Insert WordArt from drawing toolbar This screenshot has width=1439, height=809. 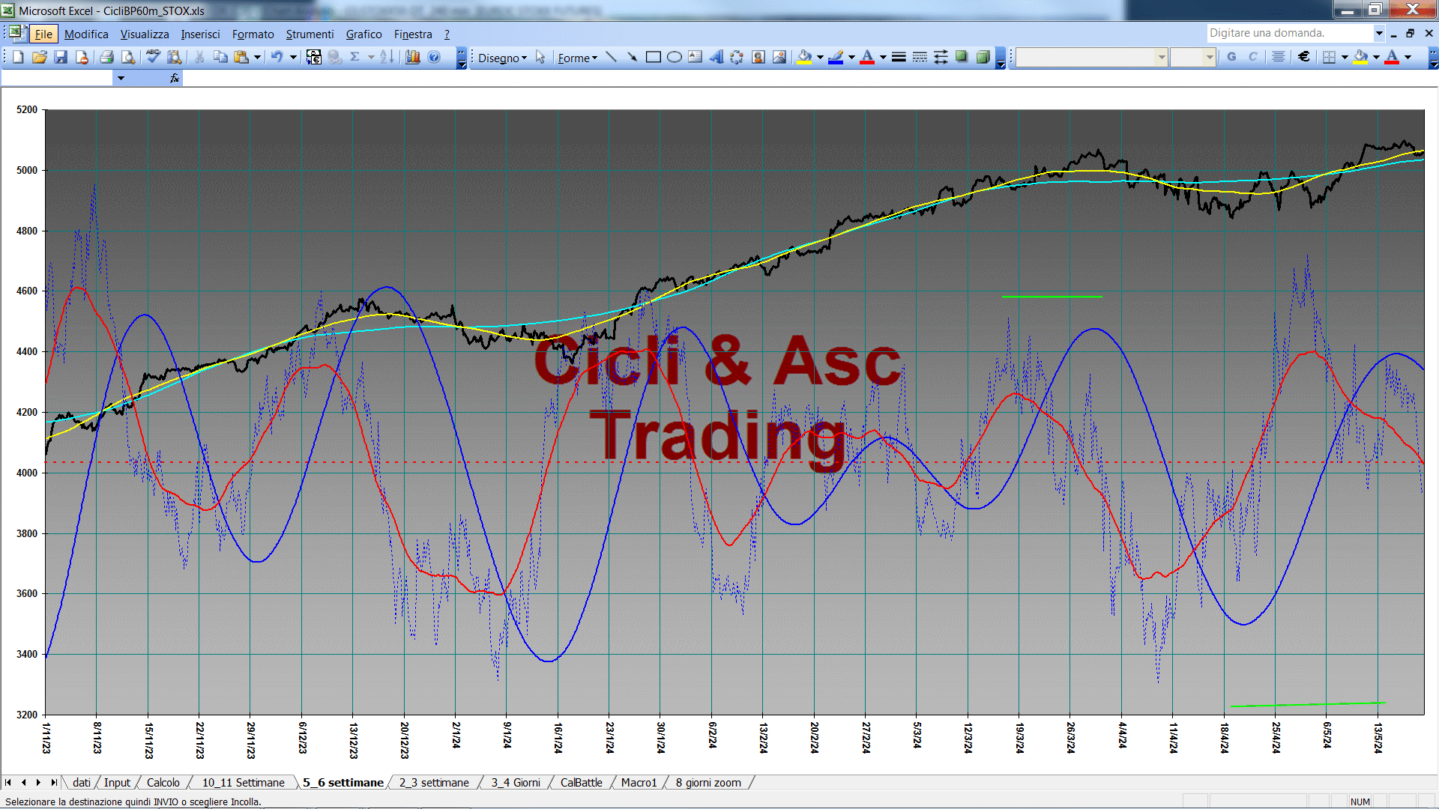click(716, 57)
